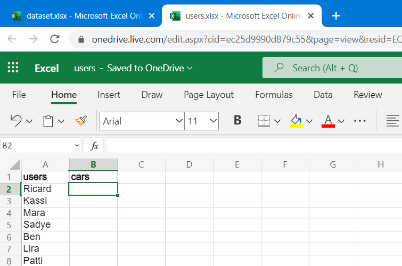Click the Paste clipboard icon
The height and width of the screenshot is (266, 402).
point(48,121)
